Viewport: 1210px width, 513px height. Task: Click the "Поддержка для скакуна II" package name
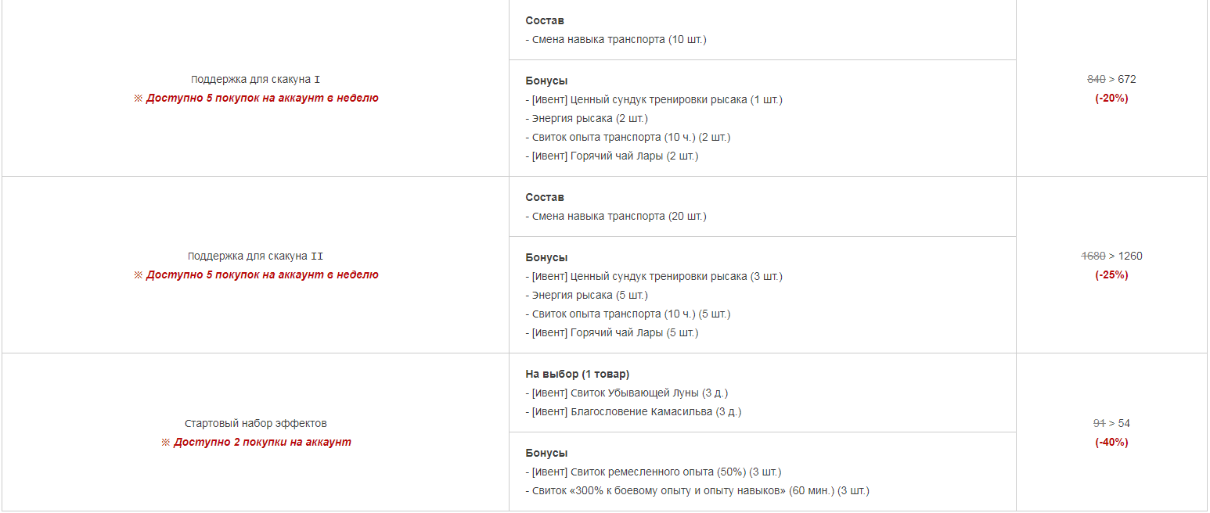pos(255,256)
